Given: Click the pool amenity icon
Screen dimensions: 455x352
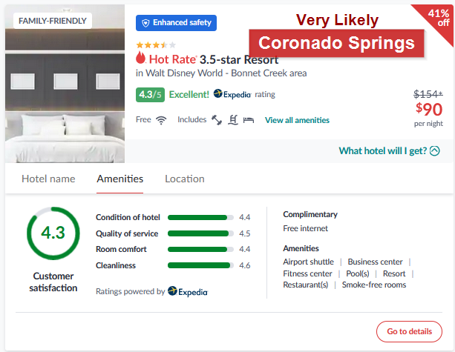Looking at the screenshot, I should pos(233,120).
